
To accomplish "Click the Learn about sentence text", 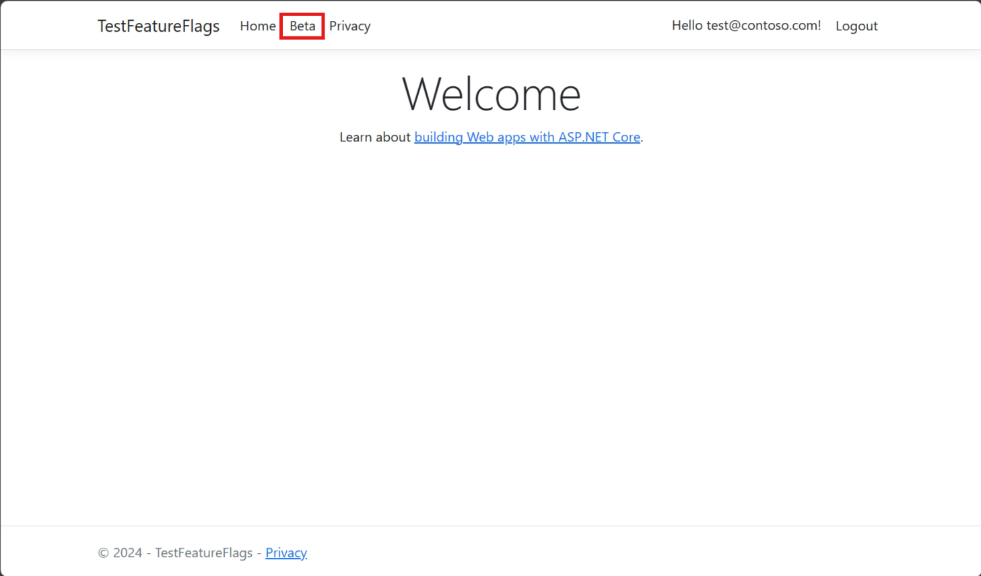I will 375,137.
